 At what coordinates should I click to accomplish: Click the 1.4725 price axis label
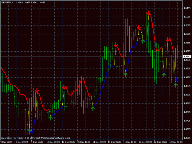click(187, 121)
